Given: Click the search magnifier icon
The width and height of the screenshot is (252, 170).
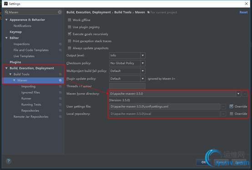Looking at the screenshot, I should (6, 12).
